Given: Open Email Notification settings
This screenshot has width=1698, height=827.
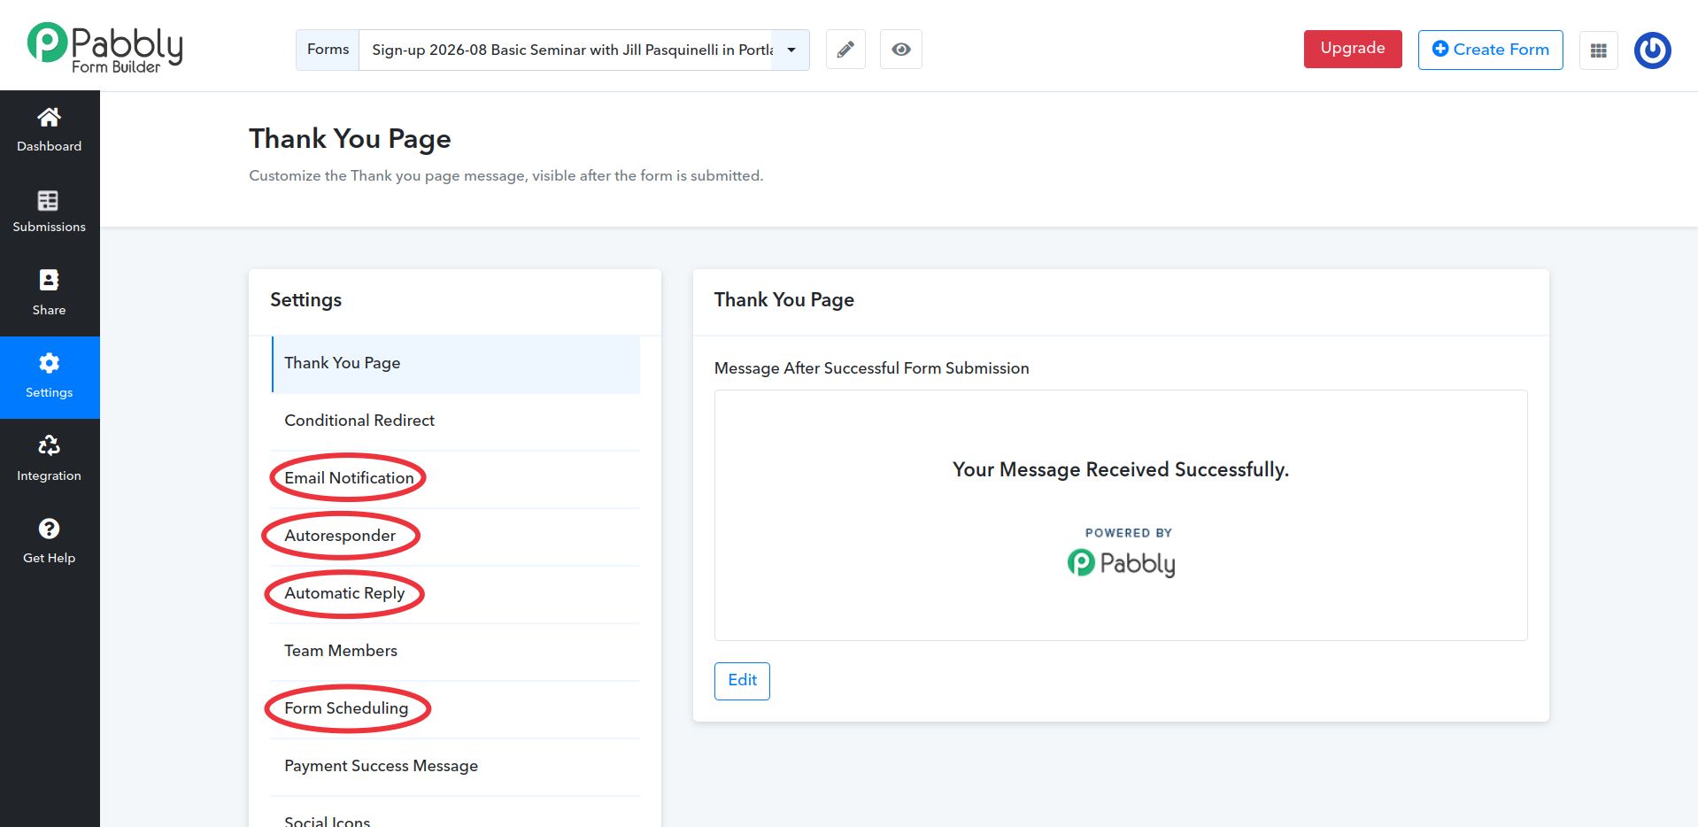Looking at the screenshot, I should click(x=456, y=479).
